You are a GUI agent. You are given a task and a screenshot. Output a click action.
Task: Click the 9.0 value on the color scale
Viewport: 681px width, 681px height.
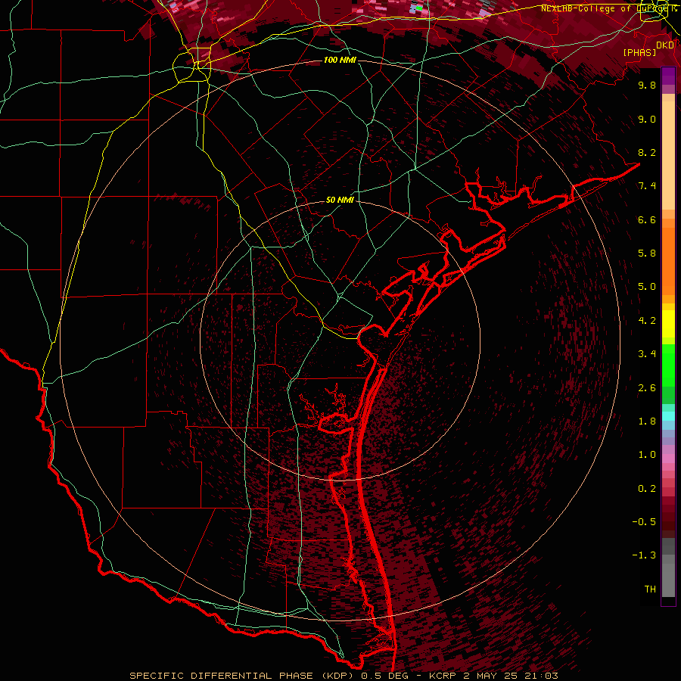point(647,119)
